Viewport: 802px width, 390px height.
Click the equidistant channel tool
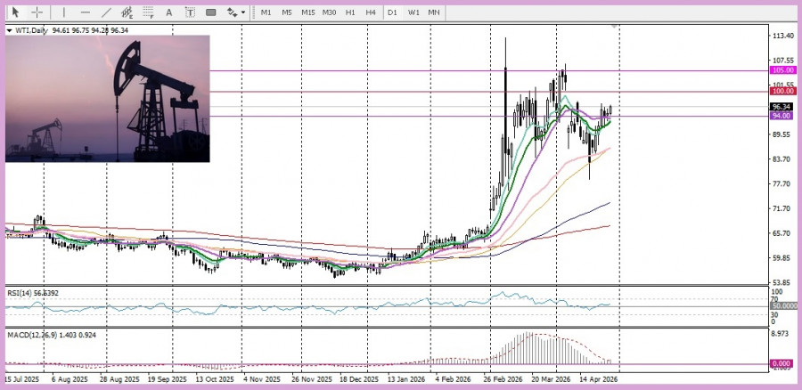click(x=127, y=12)
